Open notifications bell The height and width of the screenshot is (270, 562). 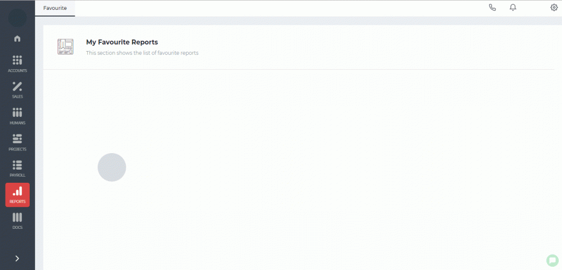[513, 8]
